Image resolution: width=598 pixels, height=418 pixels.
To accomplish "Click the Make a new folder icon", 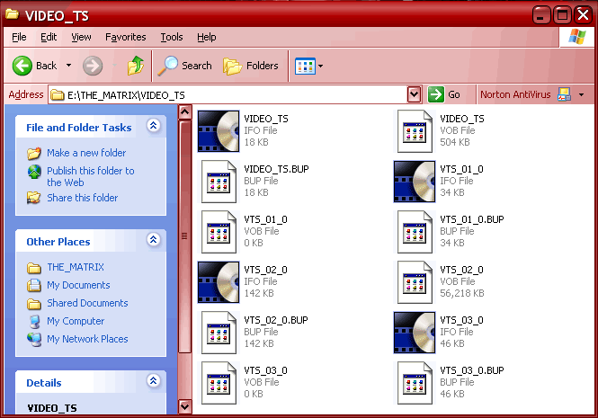I will click(34, 154).
